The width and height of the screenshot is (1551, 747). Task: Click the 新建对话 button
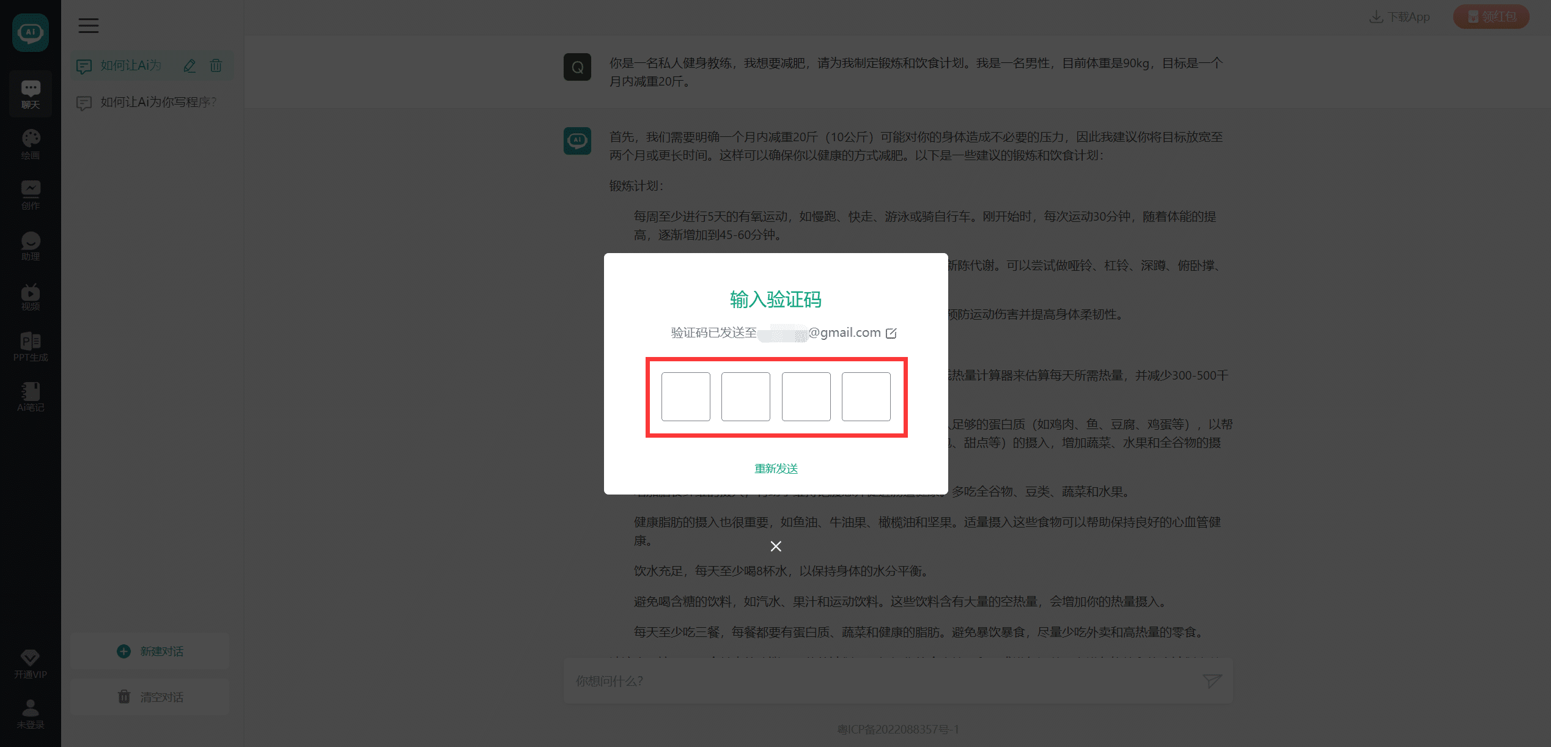pos(150,652)
